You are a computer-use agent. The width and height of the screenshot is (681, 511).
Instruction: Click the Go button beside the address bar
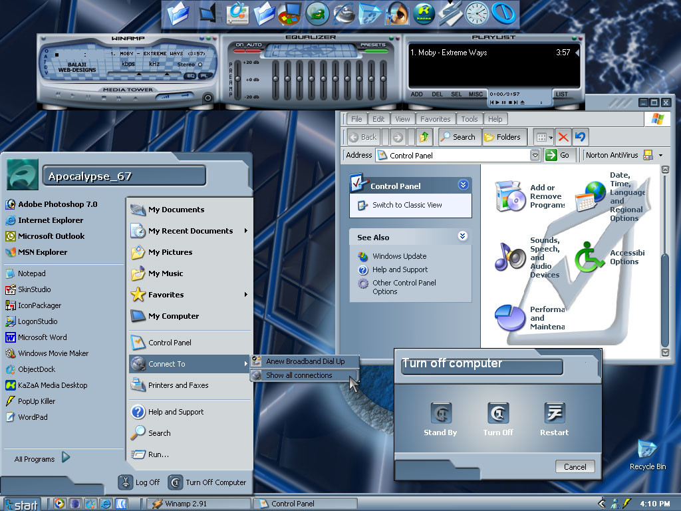click(559, 155)
